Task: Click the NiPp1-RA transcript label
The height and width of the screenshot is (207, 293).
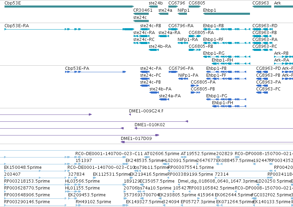Action: pos(188,40)
